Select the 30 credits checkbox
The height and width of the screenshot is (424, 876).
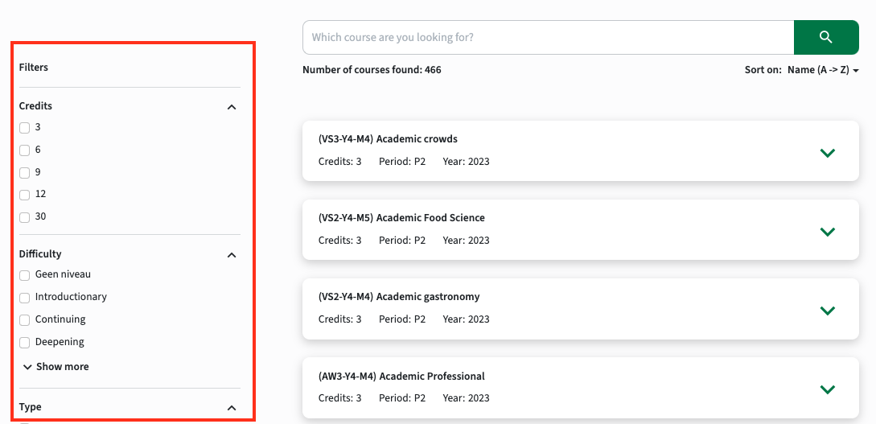25,217
